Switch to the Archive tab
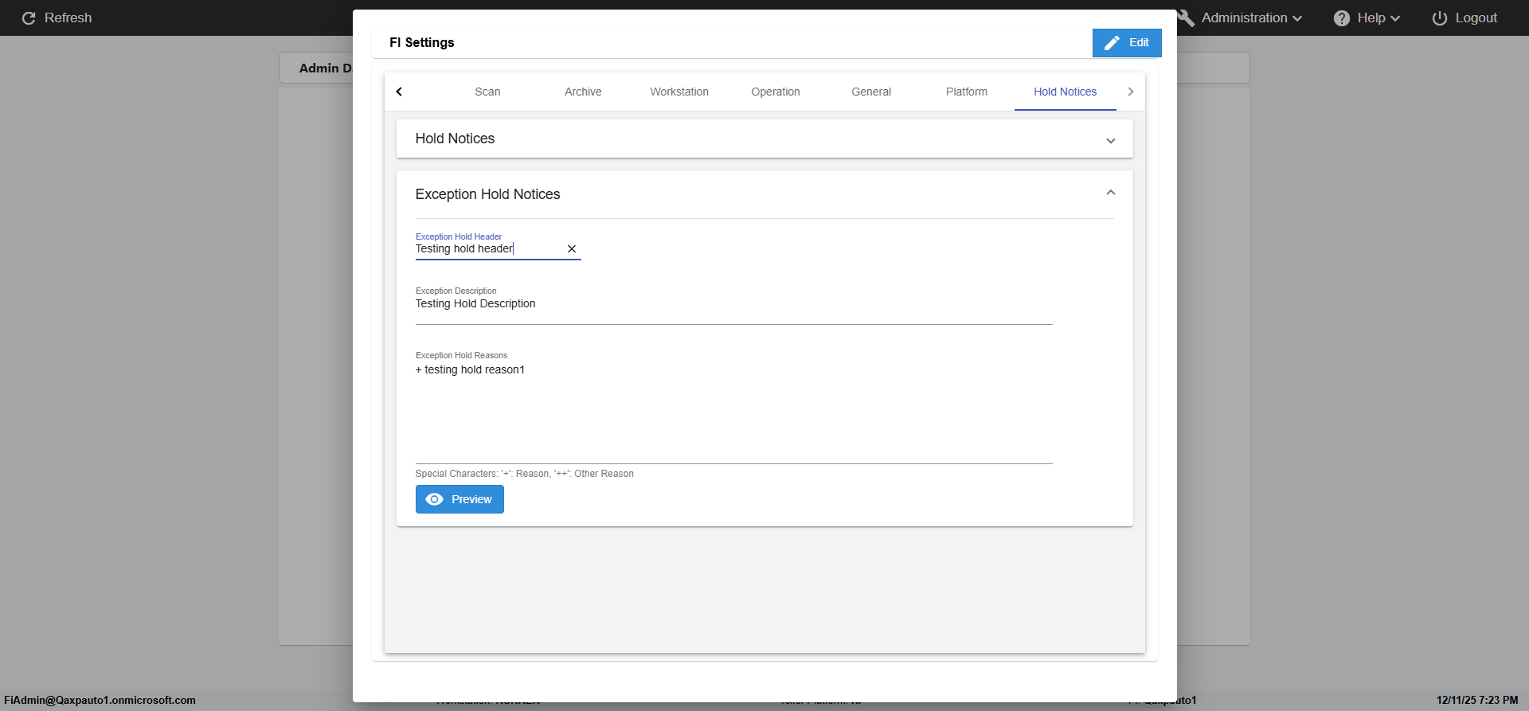This screenshot has width=1529, height=711. coord(583,92)
